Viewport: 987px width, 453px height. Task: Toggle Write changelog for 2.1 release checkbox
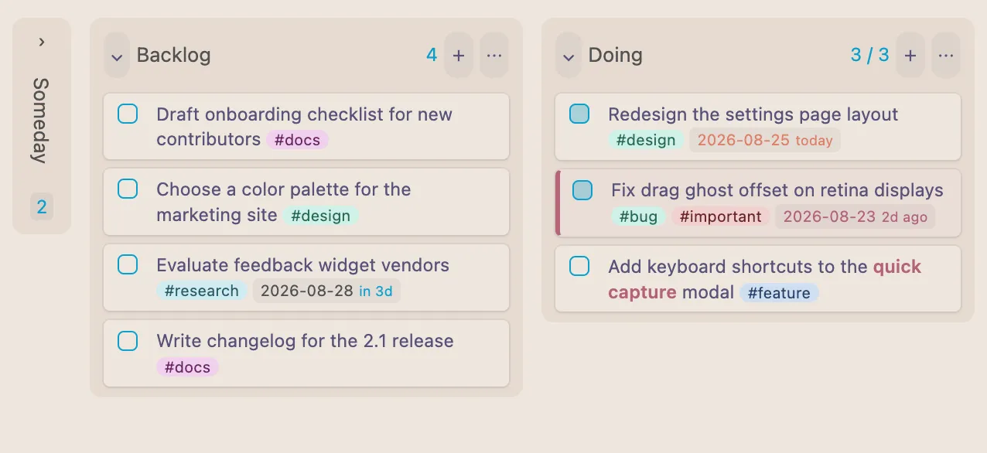pyautogui.click(x=128, y=341)
